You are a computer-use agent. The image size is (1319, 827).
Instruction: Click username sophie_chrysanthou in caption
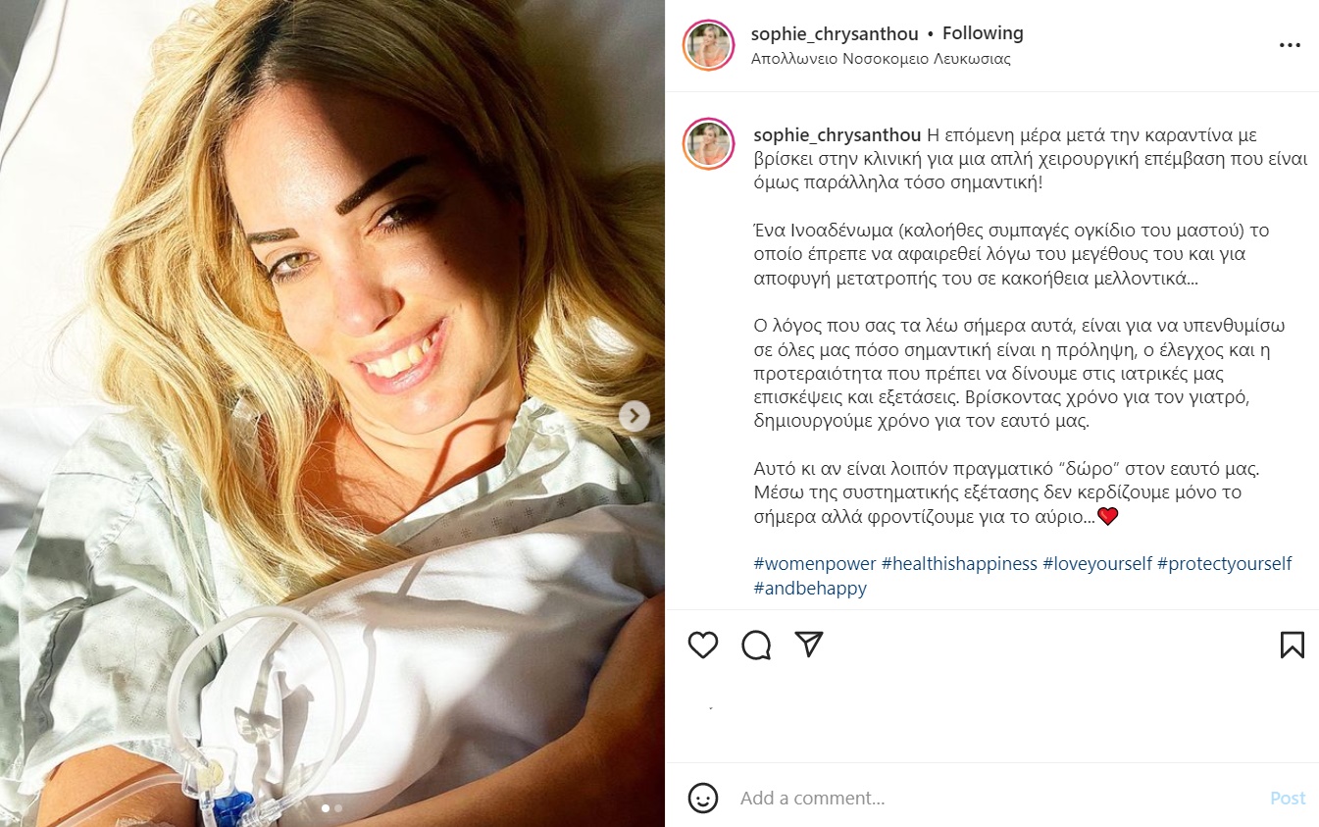[837, 134]
